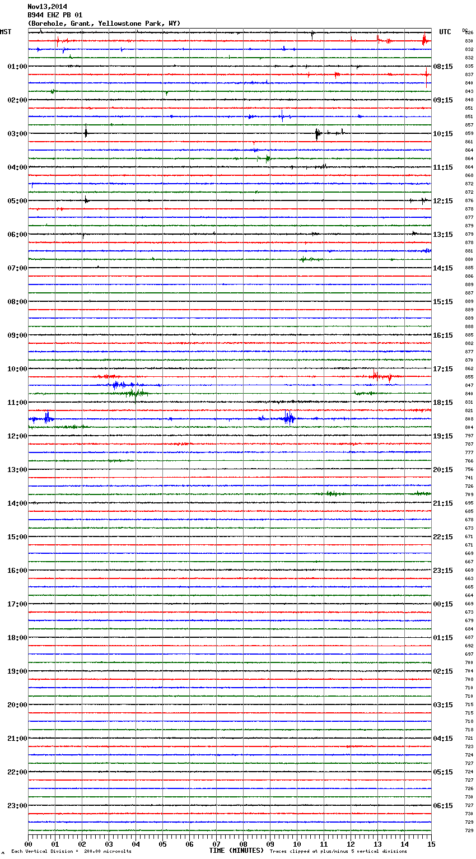Click the '(Borehole, Grant, Yellowstone Park, WY)' location line

click(x=104, y=24)
